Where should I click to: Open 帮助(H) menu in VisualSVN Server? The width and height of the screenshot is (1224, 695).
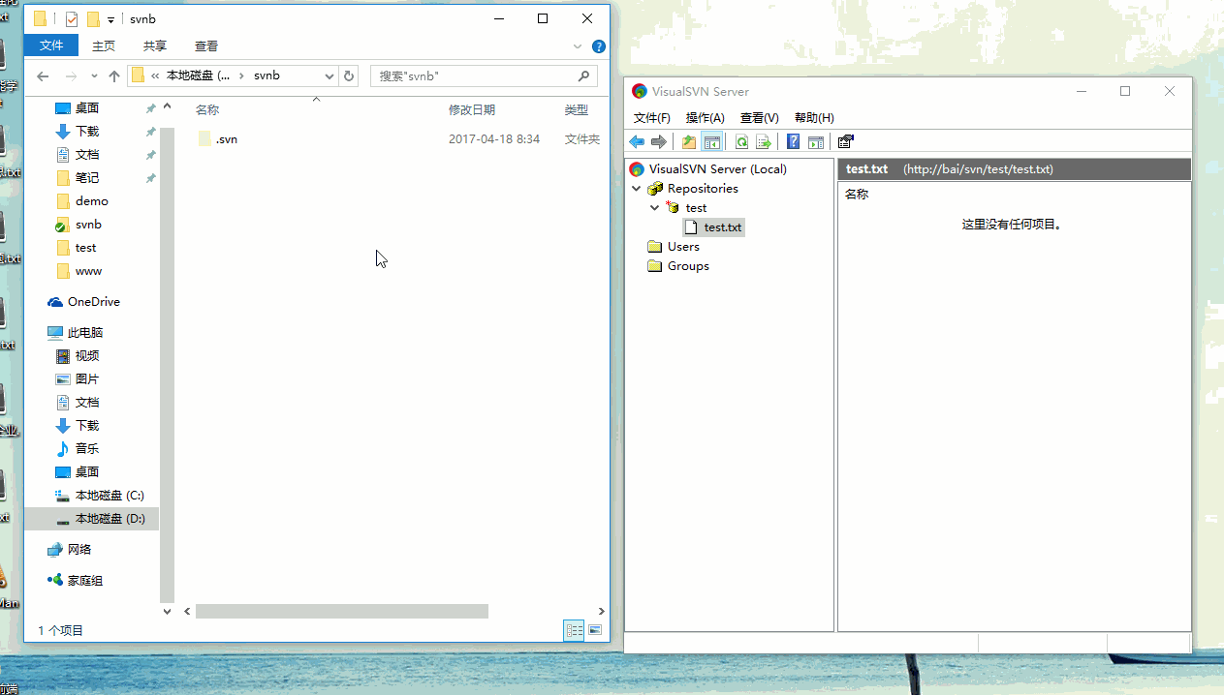coord(814,118)
